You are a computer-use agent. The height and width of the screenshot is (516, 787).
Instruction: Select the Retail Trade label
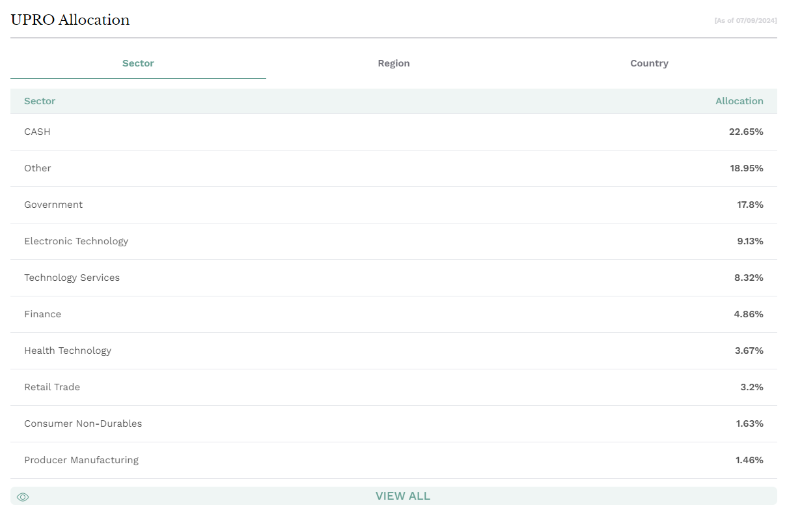[x=52, y=387]
